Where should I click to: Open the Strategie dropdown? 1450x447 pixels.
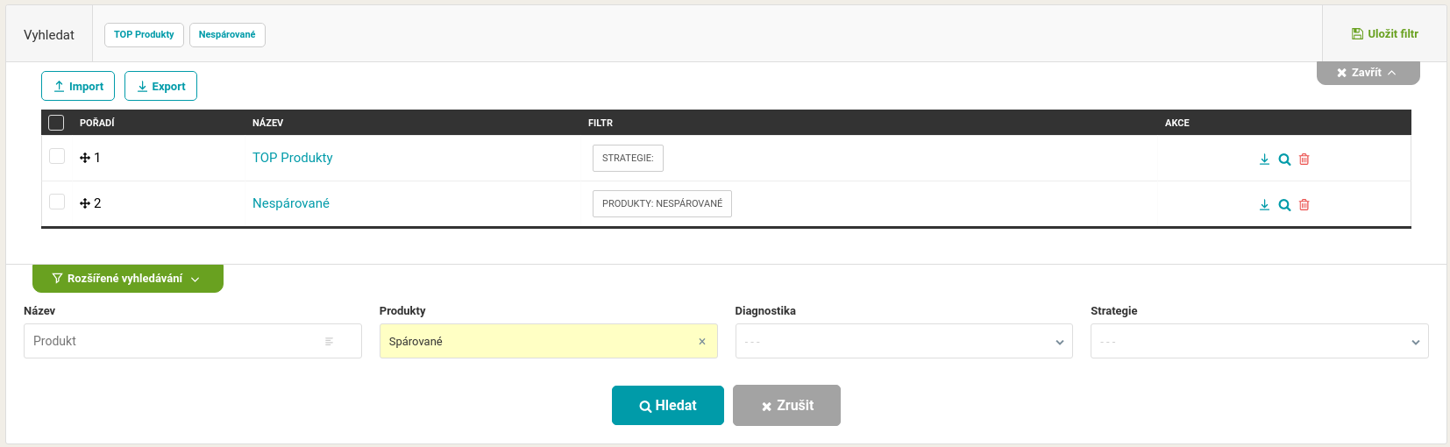pyautogui.click(x=1260, y=341)
